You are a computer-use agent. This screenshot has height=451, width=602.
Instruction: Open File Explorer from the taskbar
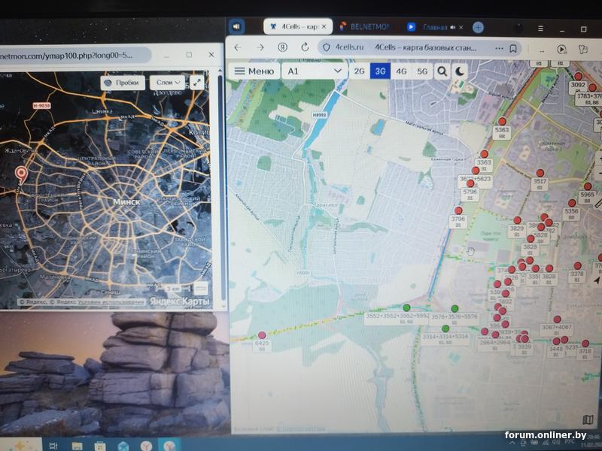tap(77, 446)
